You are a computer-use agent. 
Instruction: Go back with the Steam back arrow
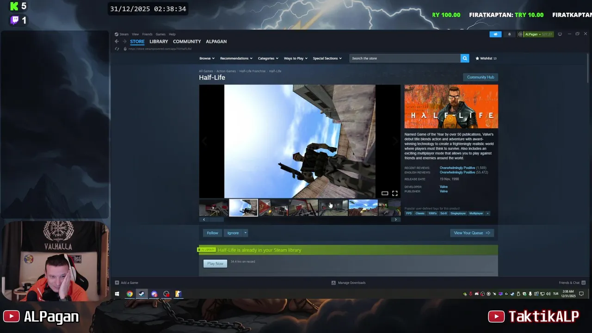coord(117,42)
